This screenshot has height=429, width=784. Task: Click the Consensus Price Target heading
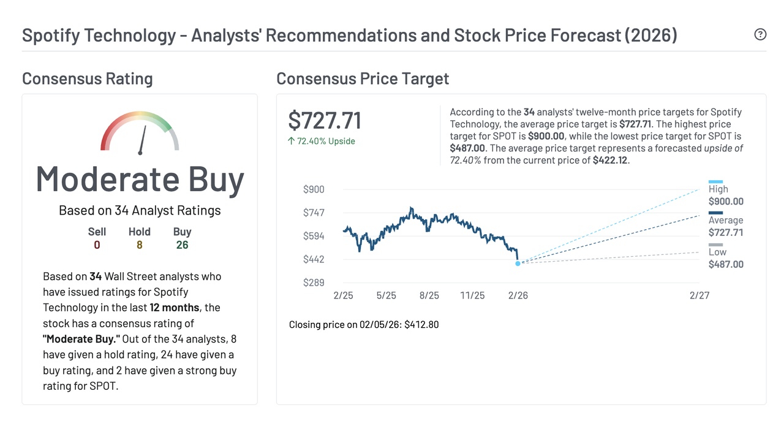point(363,79)
